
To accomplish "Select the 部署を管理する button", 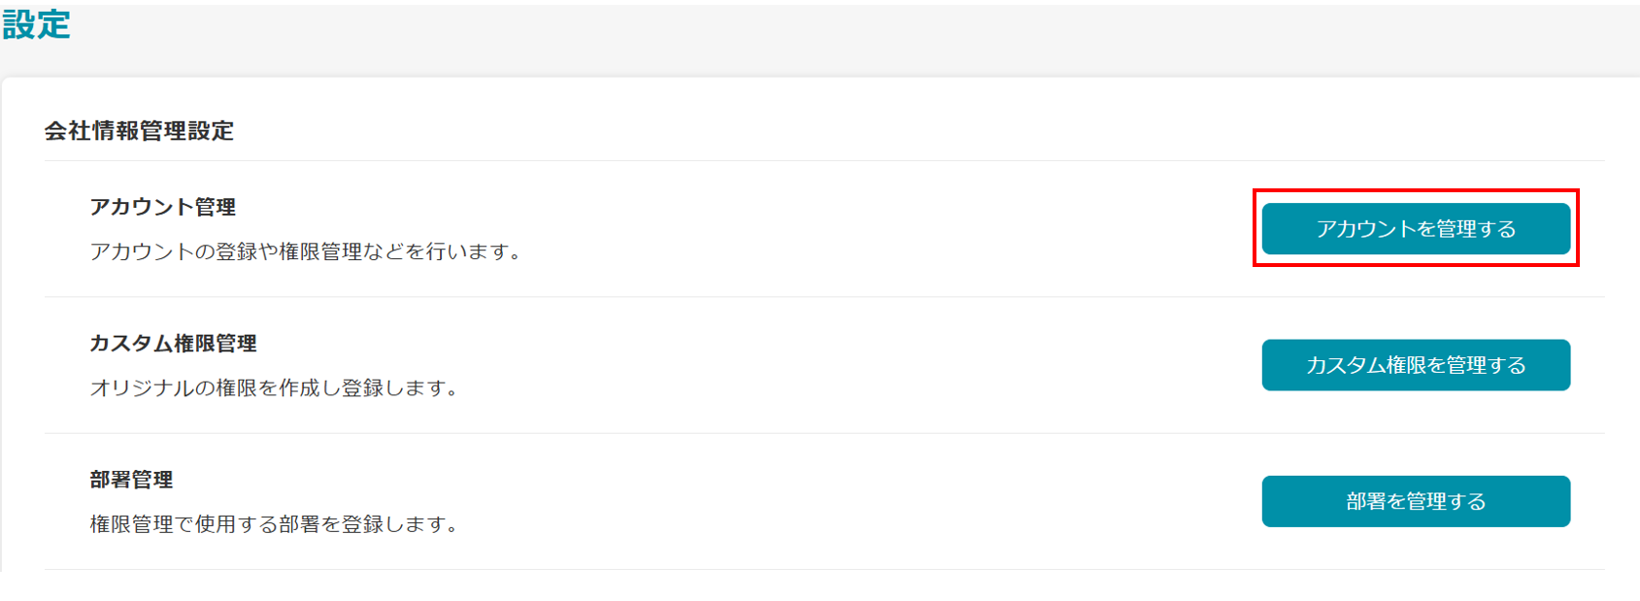I will 1416,501.
